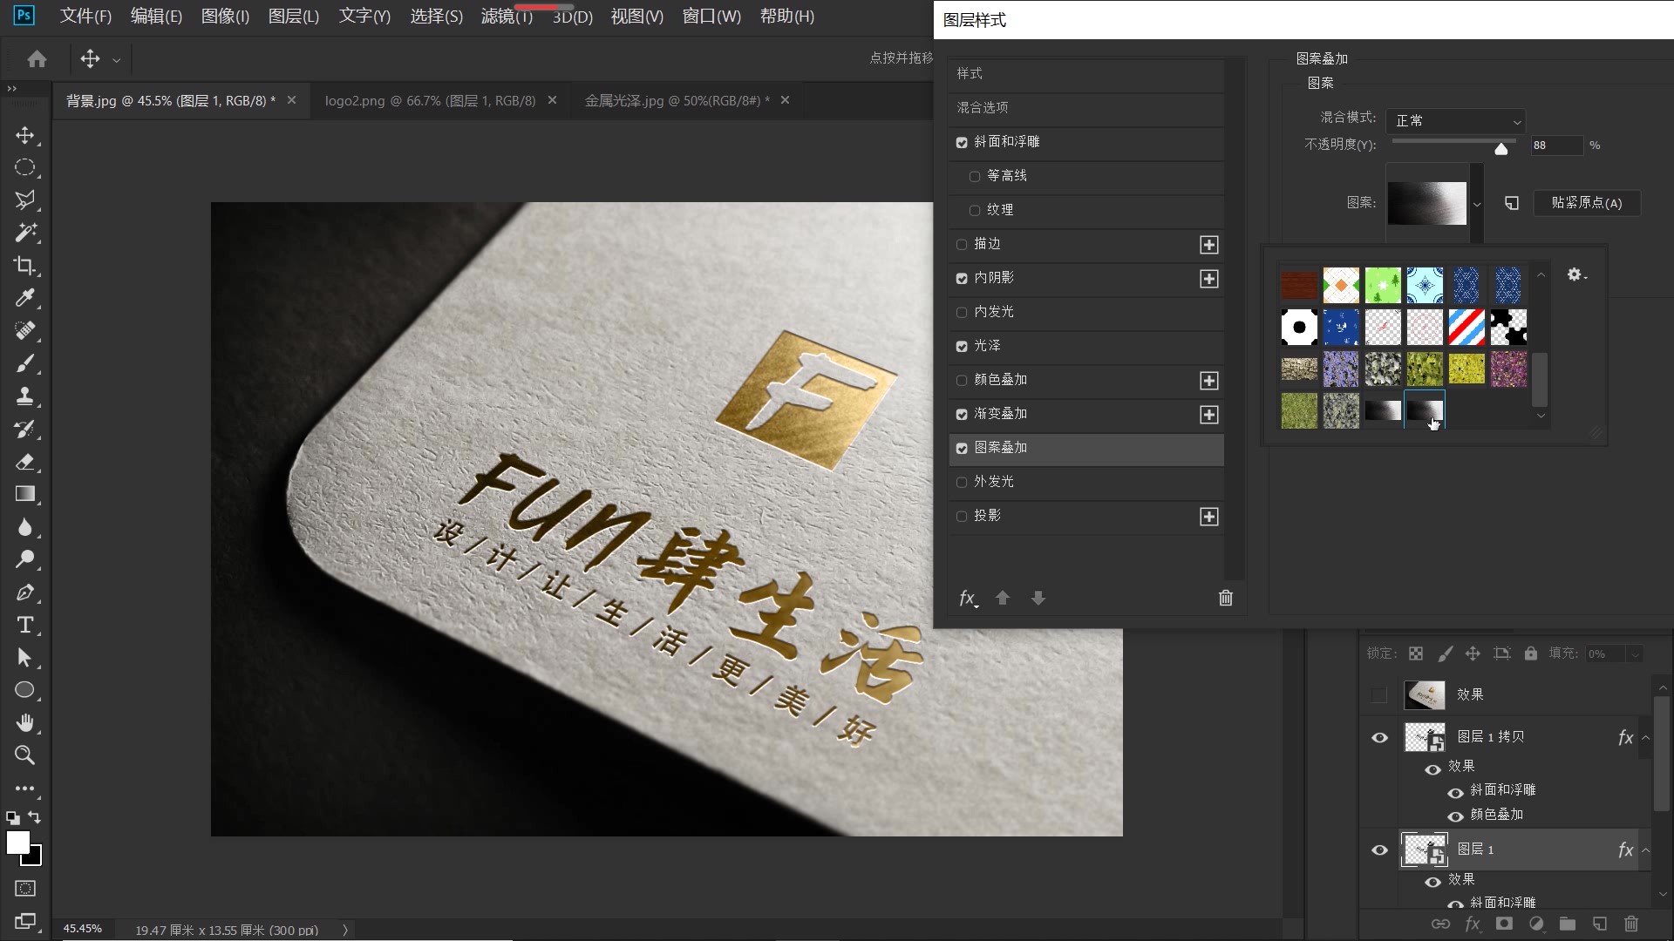This screenshot has height=941, width=1674.
Task: Switch to the logo2.png tab
Action: [430, 100]
